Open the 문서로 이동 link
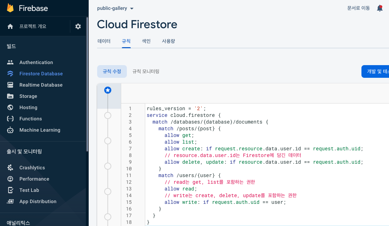This screenshot has height=226, width=389. [359, 8]
